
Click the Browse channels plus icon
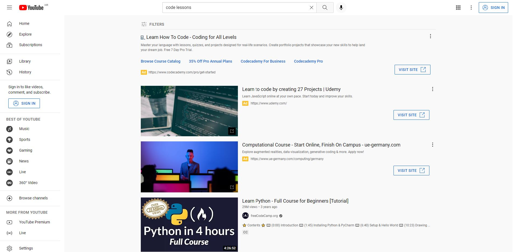click(x=9, y=198)
